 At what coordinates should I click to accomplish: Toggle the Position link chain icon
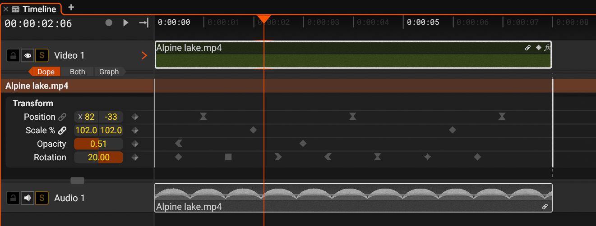62,117
